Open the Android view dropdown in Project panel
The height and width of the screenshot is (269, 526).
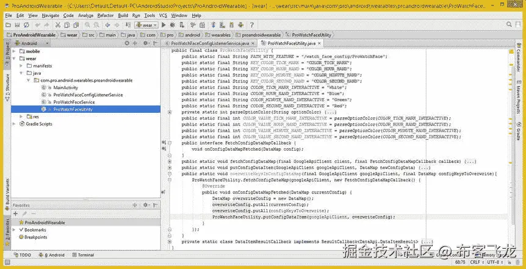click(x=31, y=43)
